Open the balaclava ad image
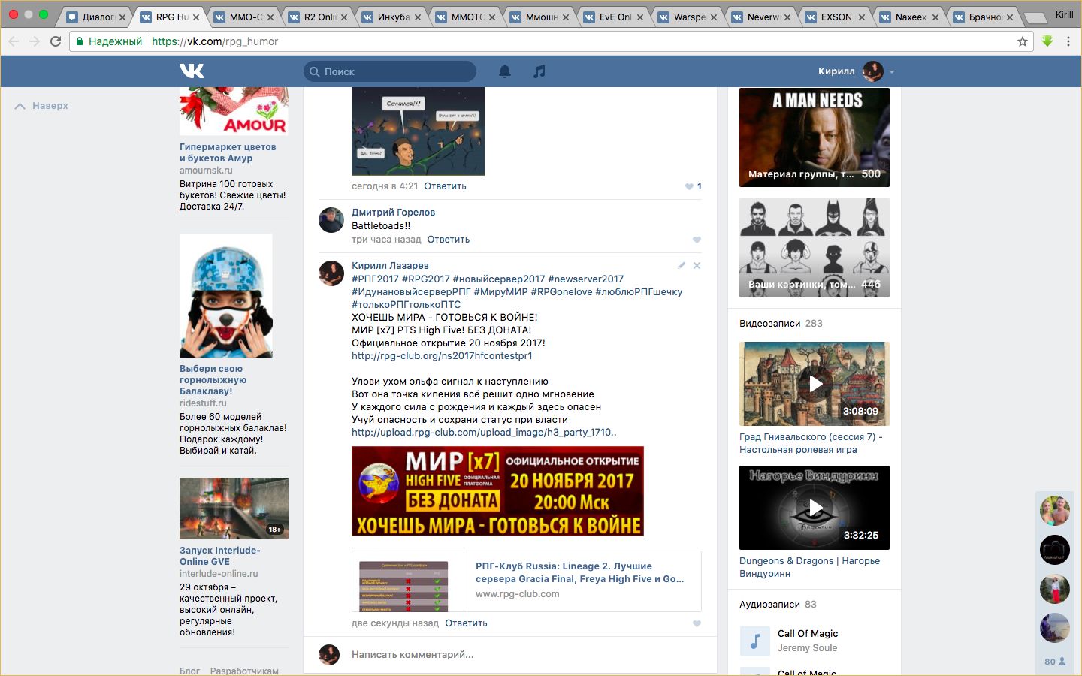The image size is (1082, 676). (226, 296)
